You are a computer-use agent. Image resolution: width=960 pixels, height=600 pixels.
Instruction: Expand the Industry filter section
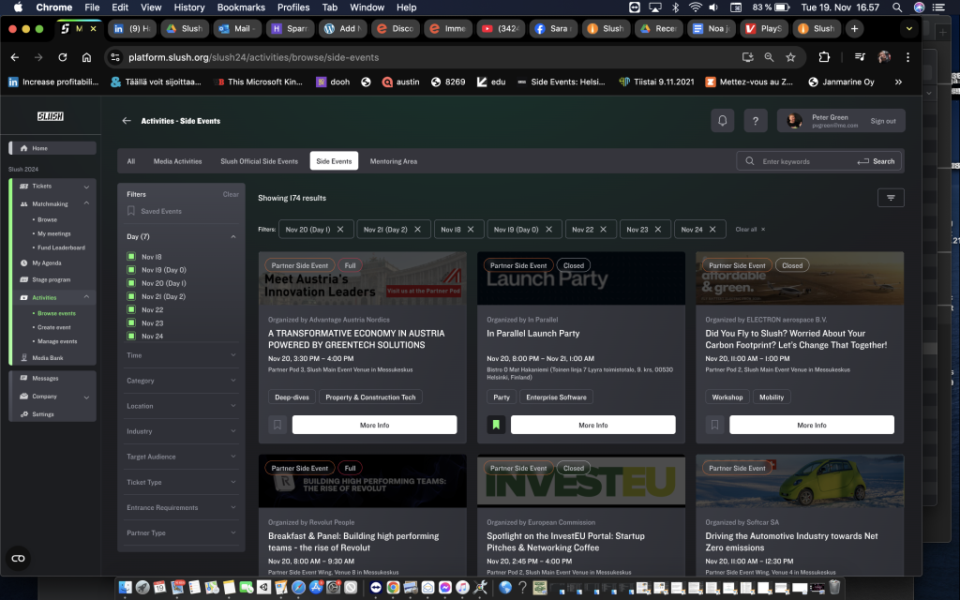[x=181, y=431]
